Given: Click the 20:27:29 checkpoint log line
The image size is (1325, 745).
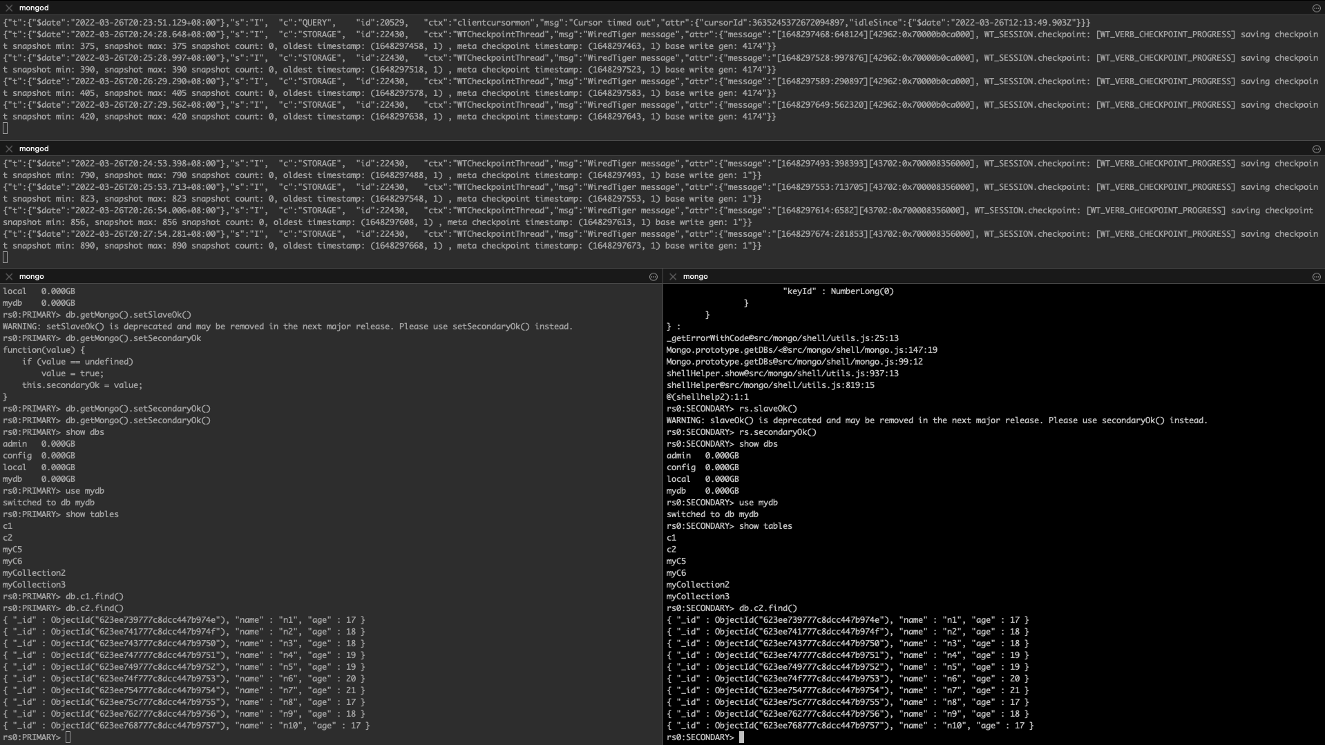Looking at the screenshot, I should pyautogui.click(x=660, y=110).
